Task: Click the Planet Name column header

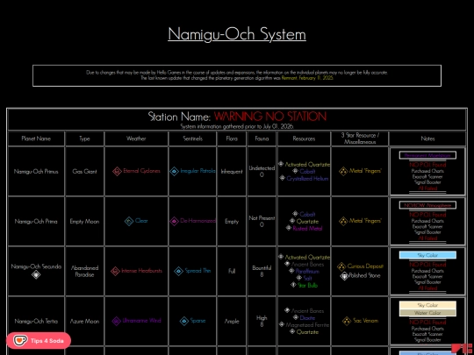Action: (x=36, y=138)
